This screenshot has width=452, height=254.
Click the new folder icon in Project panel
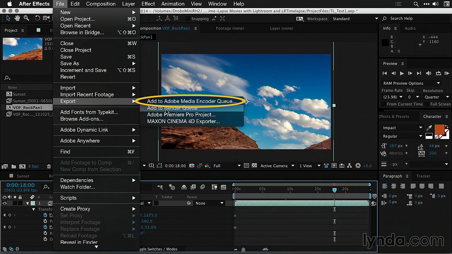(13, 166)
